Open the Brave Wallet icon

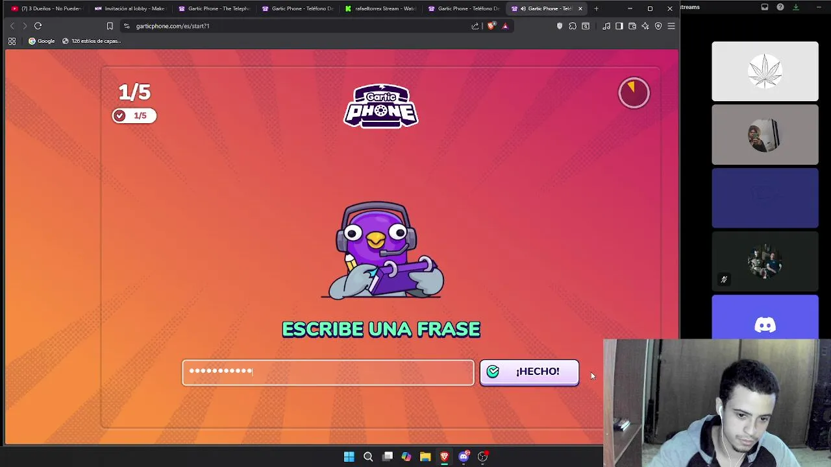click(632, 26)
